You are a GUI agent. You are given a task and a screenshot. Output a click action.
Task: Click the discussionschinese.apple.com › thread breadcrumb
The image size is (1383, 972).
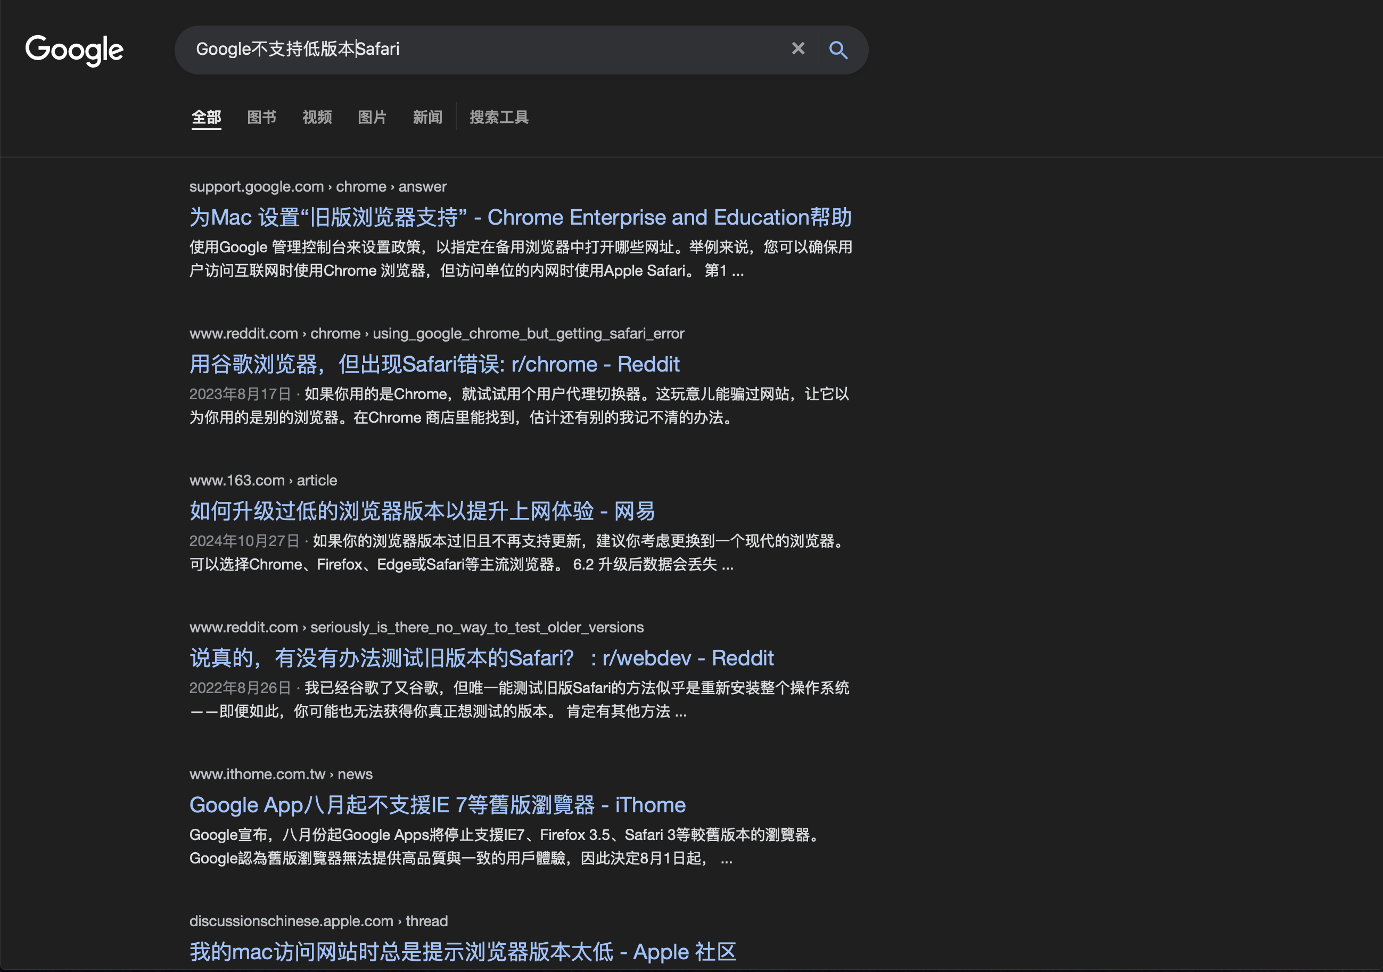(x=318, y=921)
